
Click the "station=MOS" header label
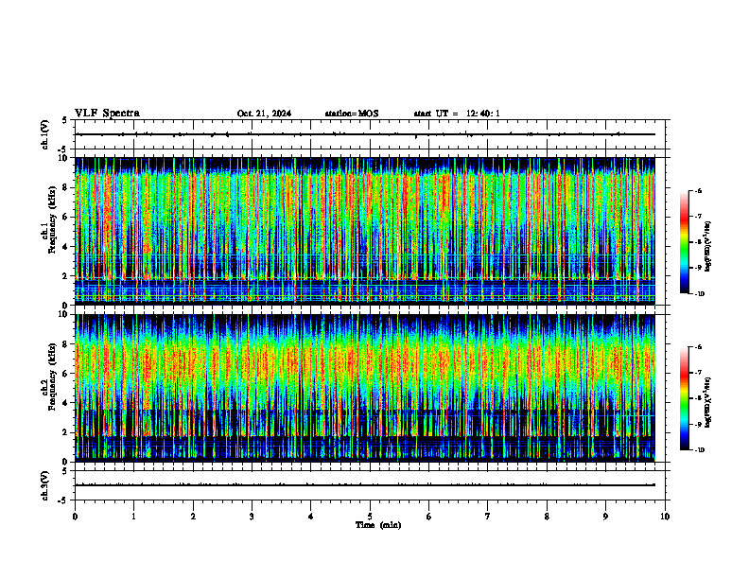(x=352, y=114)
